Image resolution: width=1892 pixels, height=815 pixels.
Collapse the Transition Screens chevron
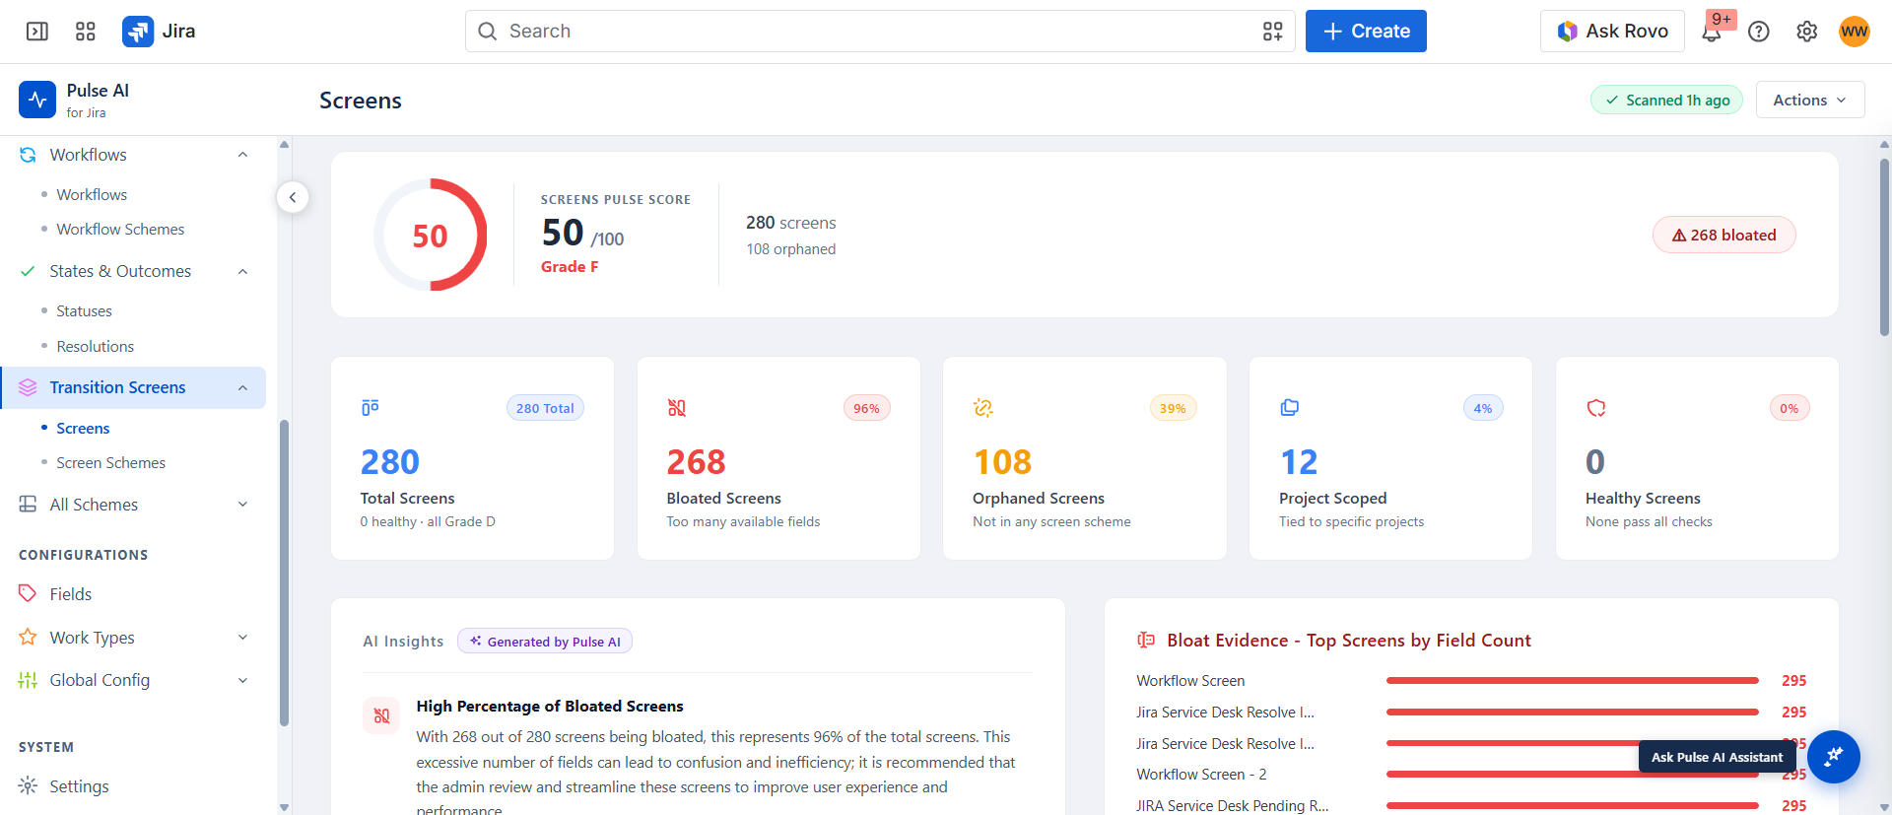tap(242, 388)
